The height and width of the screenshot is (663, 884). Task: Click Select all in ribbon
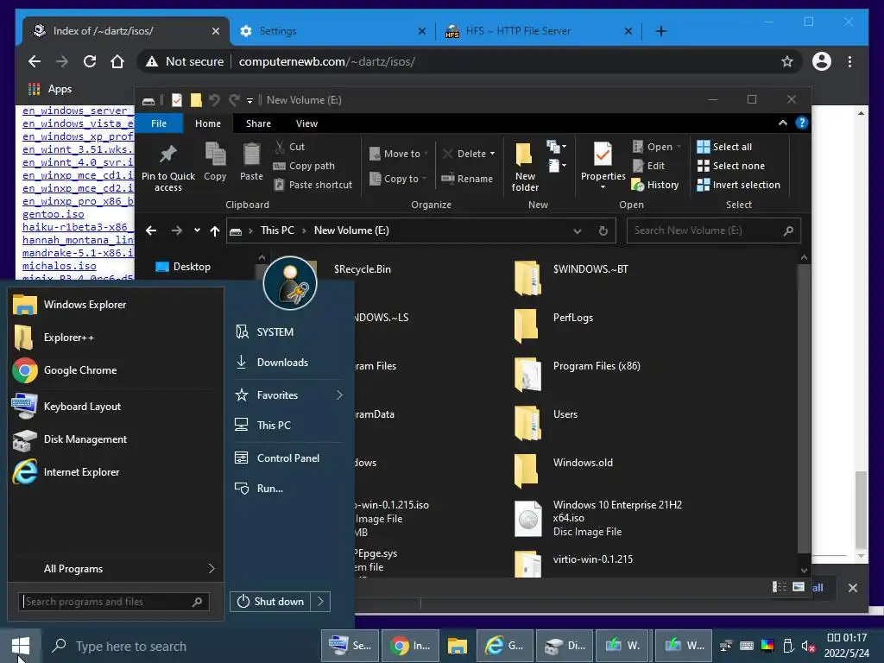(724, 147)
